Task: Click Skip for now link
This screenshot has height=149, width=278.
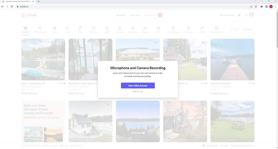Action: tap(138, 92)
